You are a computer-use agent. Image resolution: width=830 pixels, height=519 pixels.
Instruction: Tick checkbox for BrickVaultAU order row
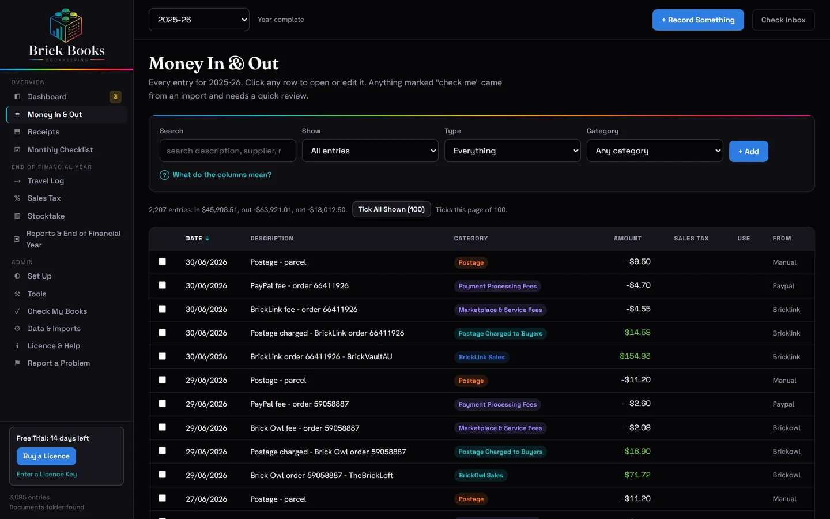[163, 356]
